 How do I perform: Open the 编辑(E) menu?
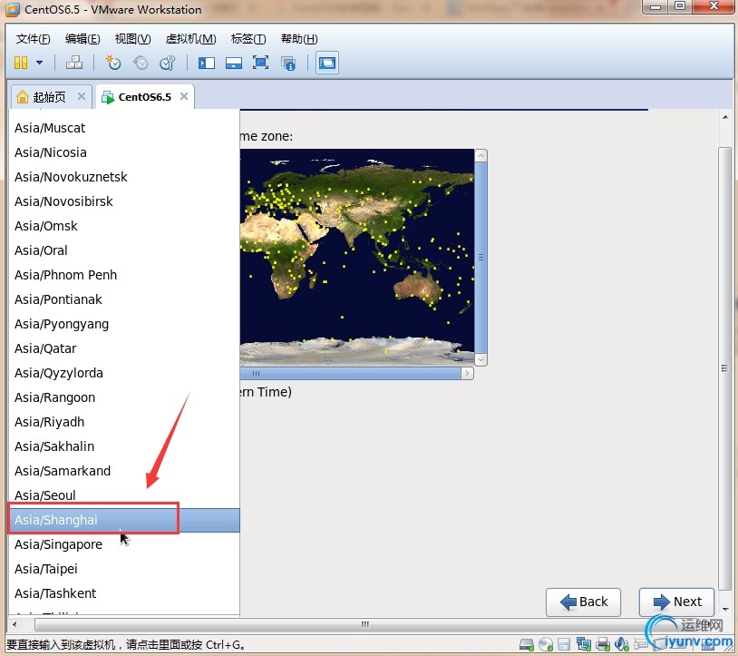click(83, 39)
